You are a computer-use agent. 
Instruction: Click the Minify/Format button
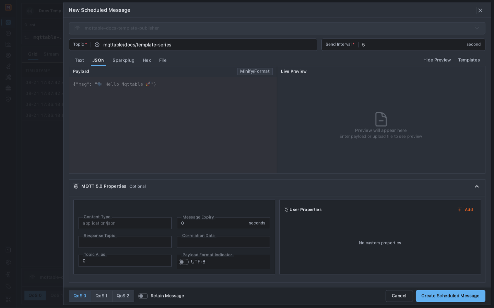point(255,71)
